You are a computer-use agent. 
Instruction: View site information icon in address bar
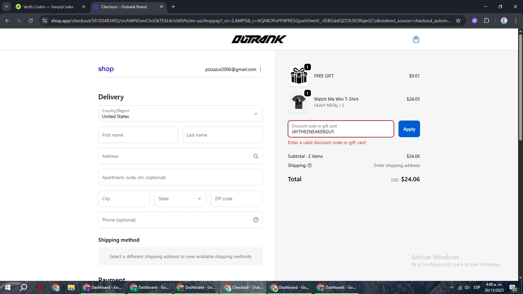(45, 21)
